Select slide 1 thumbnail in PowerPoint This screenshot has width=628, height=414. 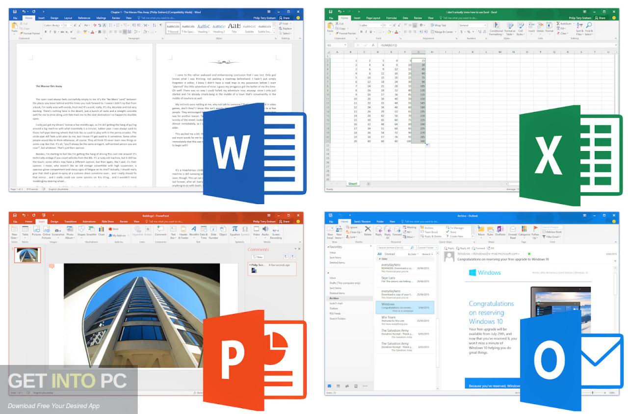pyautogui.click(x=28, y=255)
